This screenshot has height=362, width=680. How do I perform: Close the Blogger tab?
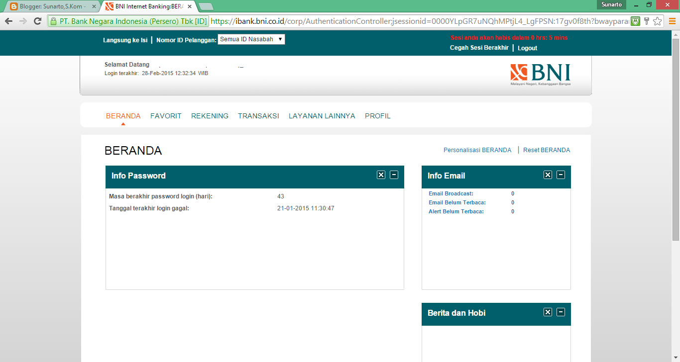(94, 6)
